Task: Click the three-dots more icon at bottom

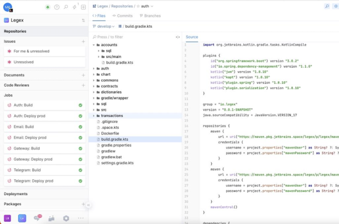Action: point(81,218)
